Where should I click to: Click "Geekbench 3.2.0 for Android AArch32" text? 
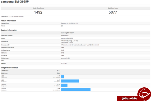click(x=12, y=16)
